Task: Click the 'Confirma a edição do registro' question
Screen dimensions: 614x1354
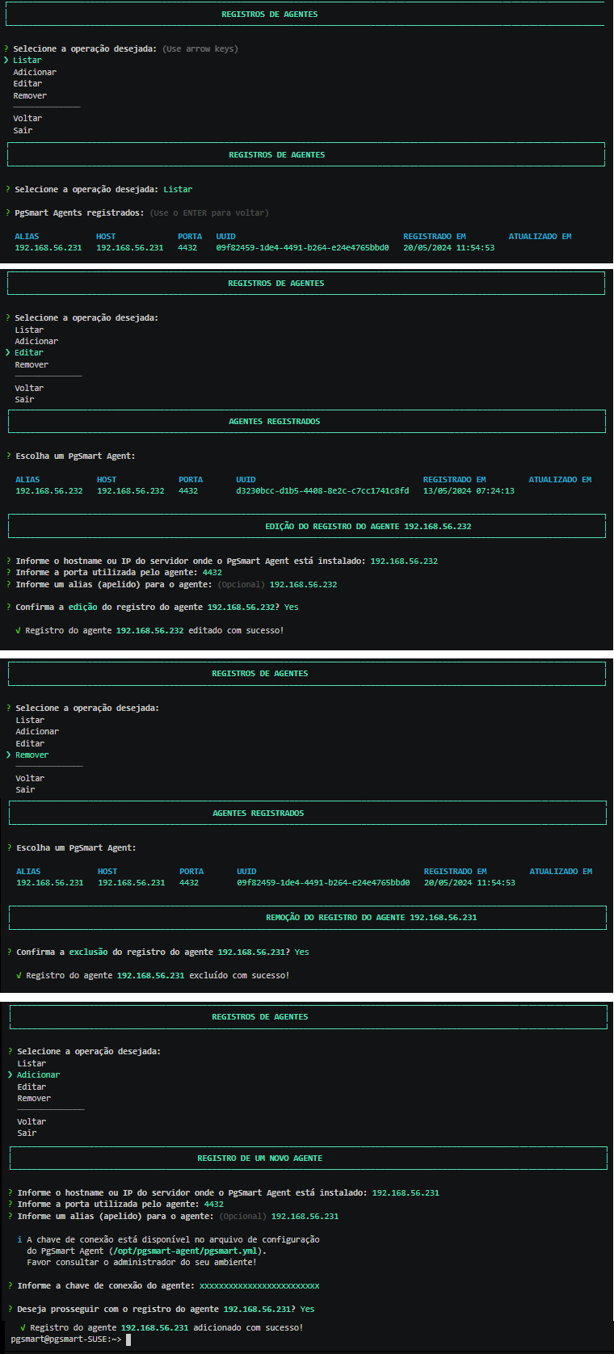Action: click(x=148, y=608)
